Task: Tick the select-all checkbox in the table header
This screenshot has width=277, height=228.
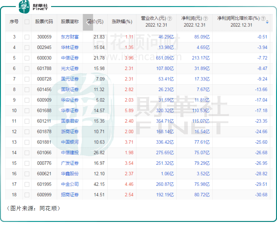Action: click(27, 22)
